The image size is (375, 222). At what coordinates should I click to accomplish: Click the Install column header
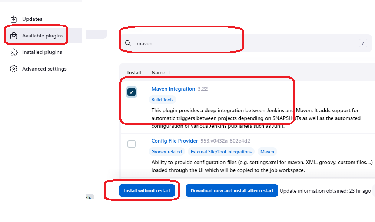pos(134,72)
